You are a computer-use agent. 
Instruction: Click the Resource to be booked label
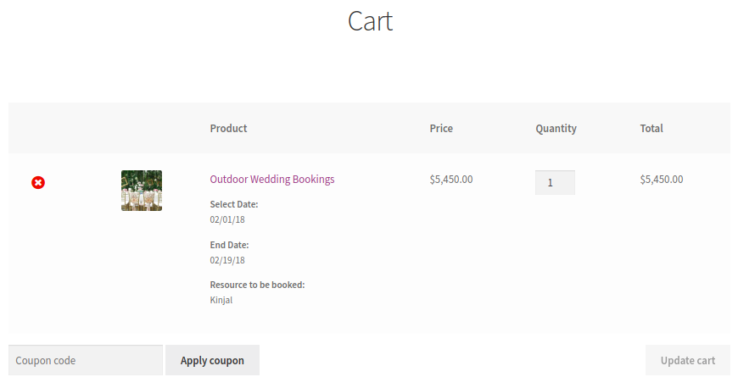[257, 285]
